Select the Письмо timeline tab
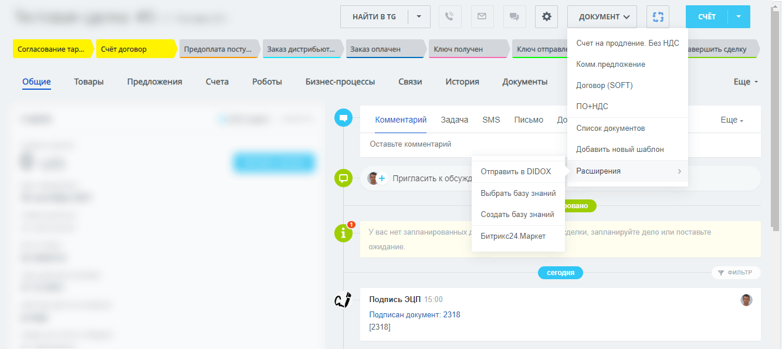 pyautogui.click(x=529, y=120)
